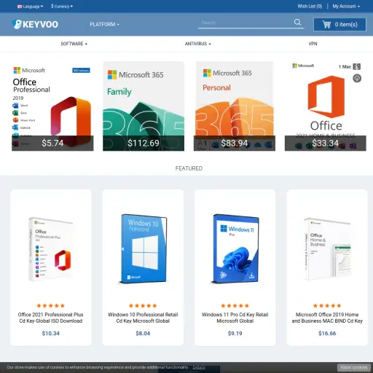Open the cookie Details link
373x373 pixels.
click(199, 367)
